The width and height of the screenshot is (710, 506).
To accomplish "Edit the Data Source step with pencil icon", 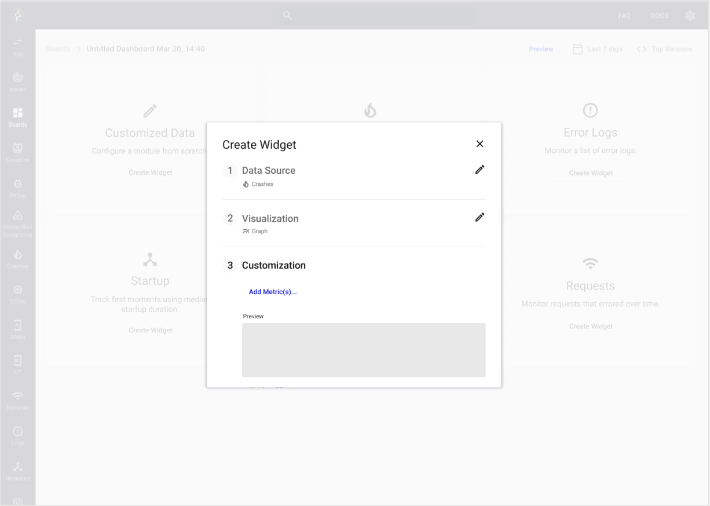I will click(480, 170).
